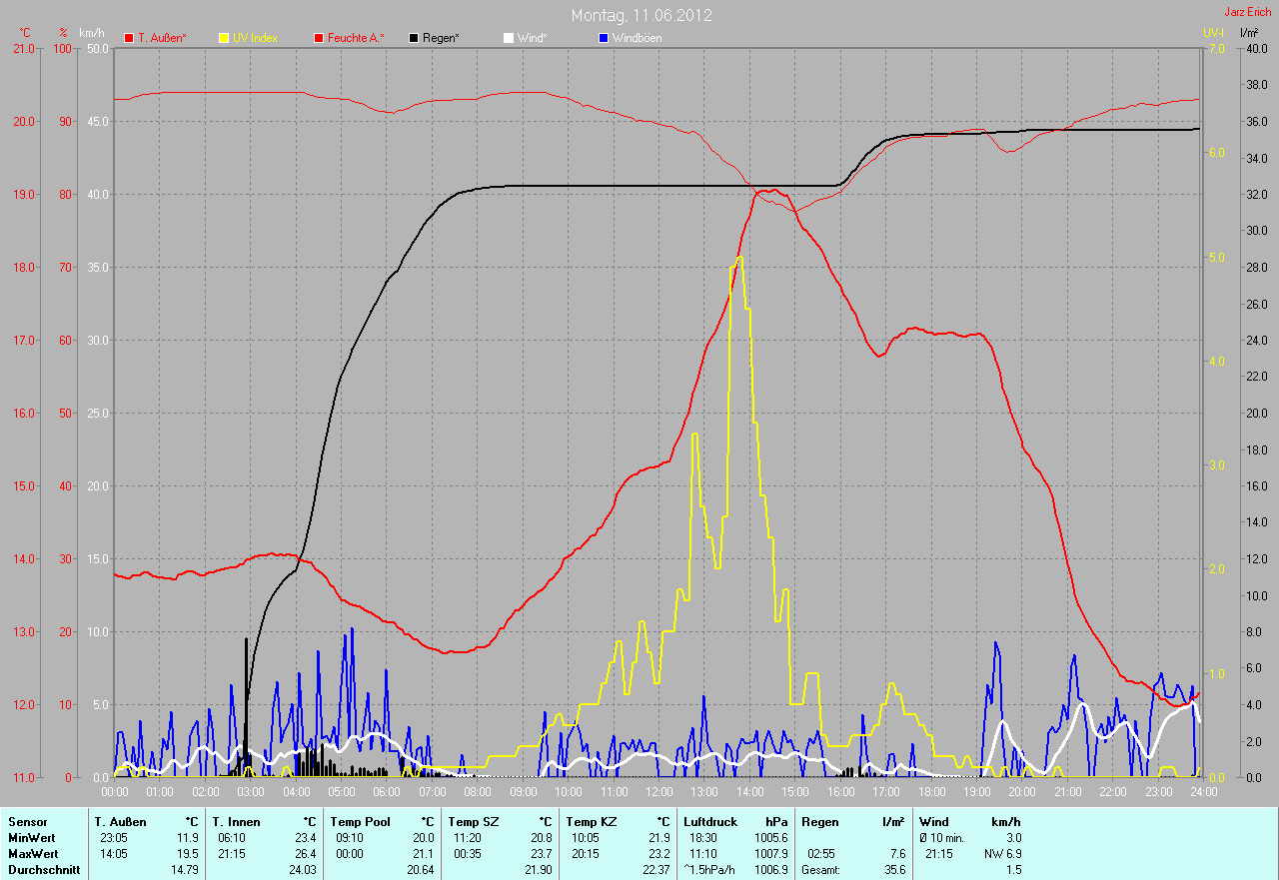Select the "Regen*" legend label

442,38
